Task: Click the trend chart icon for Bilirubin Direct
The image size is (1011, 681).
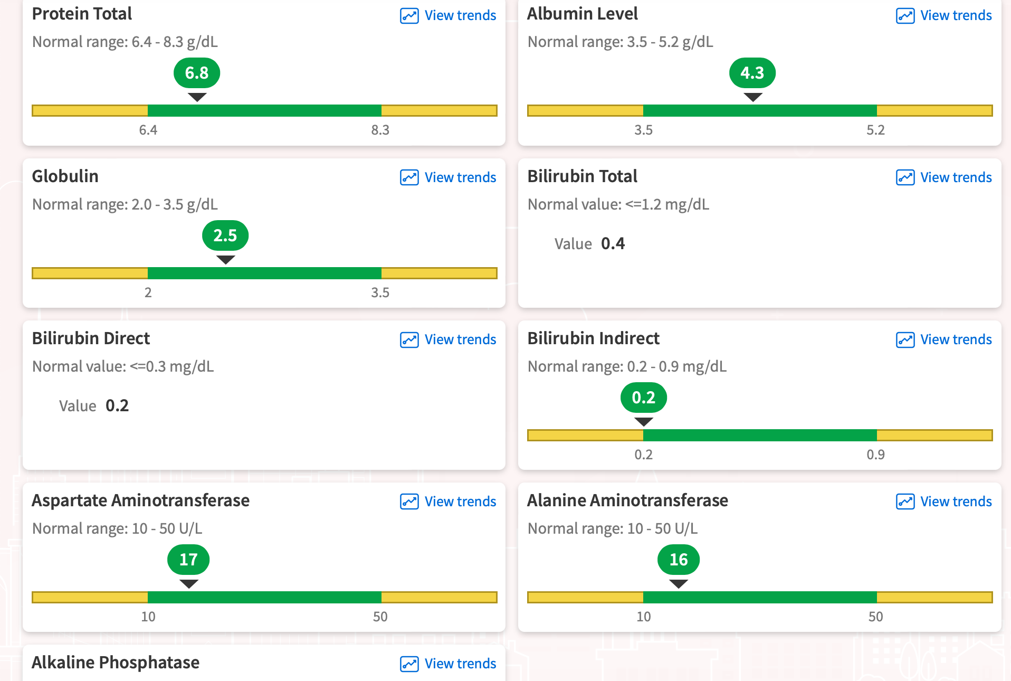Action: click(x=409, y=339)
